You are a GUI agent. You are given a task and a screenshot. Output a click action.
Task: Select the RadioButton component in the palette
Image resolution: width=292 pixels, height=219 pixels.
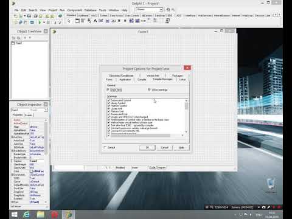click(x=125, y=21)
